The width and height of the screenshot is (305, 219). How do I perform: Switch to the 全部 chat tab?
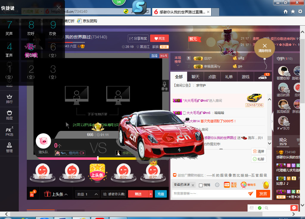pos(179,77)
